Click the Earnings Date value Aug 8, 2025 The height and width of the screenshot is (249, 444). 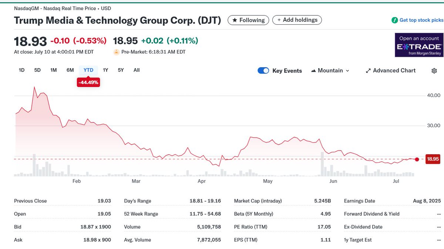[427, 201]
